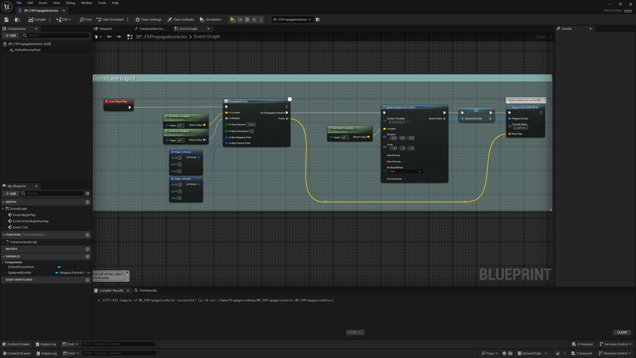
Task: Switch to the Construction Script tab
Action: pyautogui.click(x=151, y=29)
